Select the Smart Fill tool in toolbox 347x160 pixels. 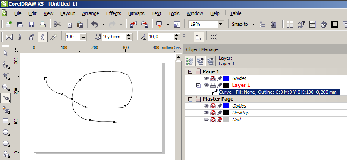coord(6,109)
